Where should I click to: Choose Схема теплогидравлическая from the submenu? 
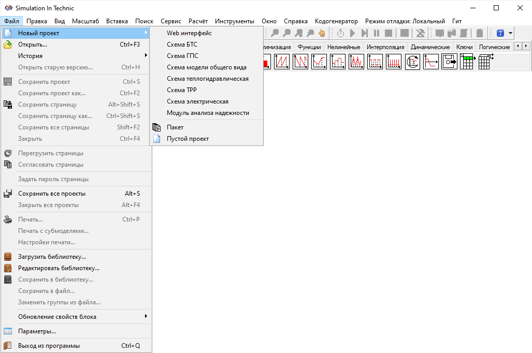(x=207, y=79)
